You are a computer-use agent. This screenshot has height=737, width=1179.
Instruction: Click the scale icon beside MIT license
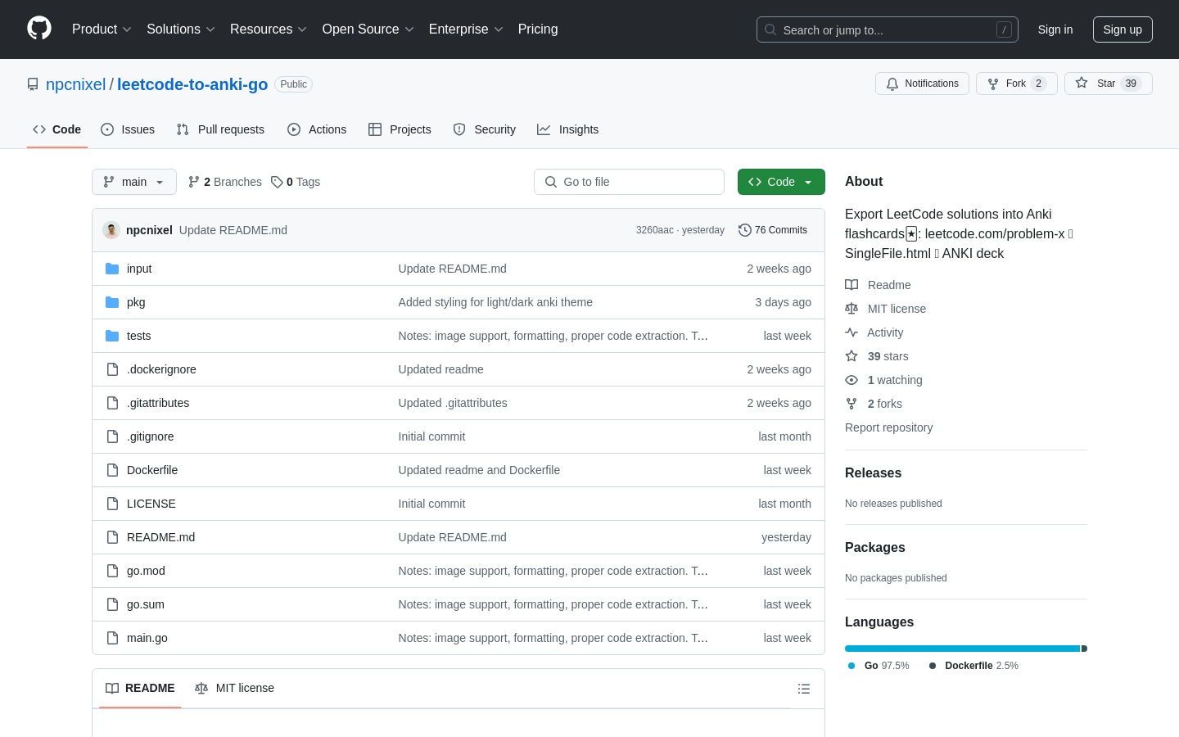[x=851, y=309]
